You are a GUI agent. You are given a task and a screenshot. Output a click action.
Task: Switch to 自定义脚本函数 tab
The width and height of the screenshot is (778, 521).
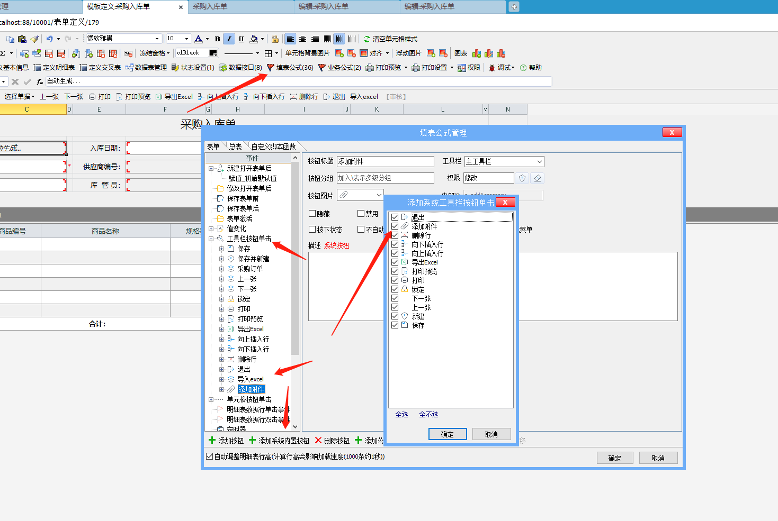(x=274, y=147)
